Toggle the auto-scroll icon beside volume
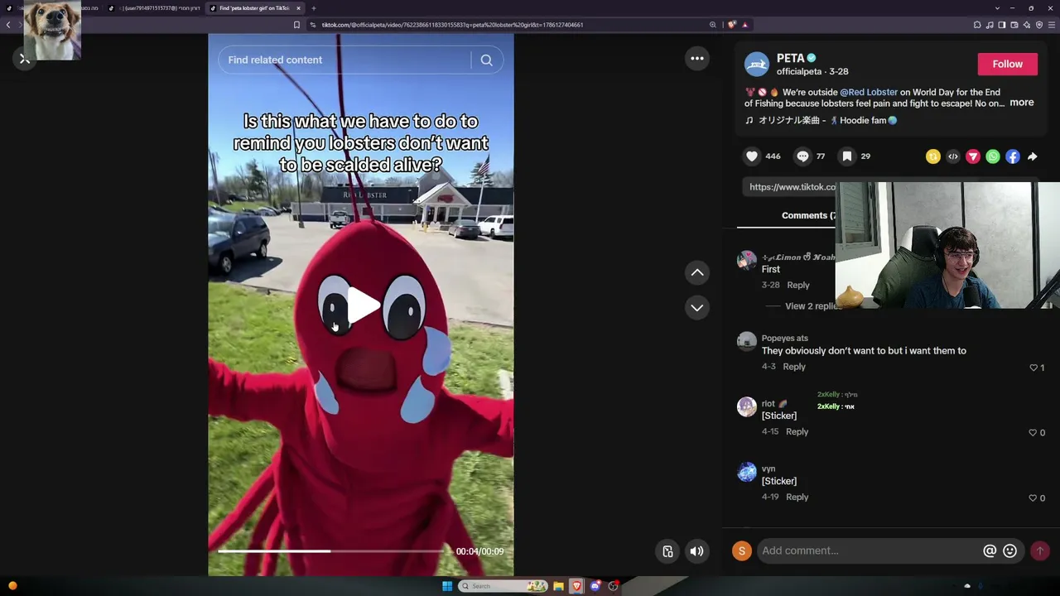1060x596 pixels. point(667,551)
